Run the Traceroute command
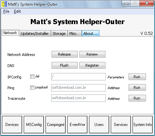155x136 pixels. tap(137, 98)
